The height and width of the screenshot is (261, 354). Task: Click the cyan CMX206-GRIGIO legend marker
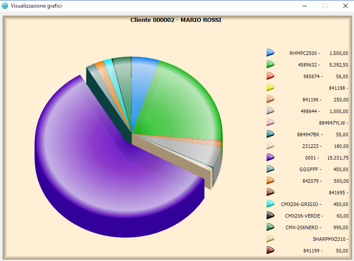click(270, 204)
